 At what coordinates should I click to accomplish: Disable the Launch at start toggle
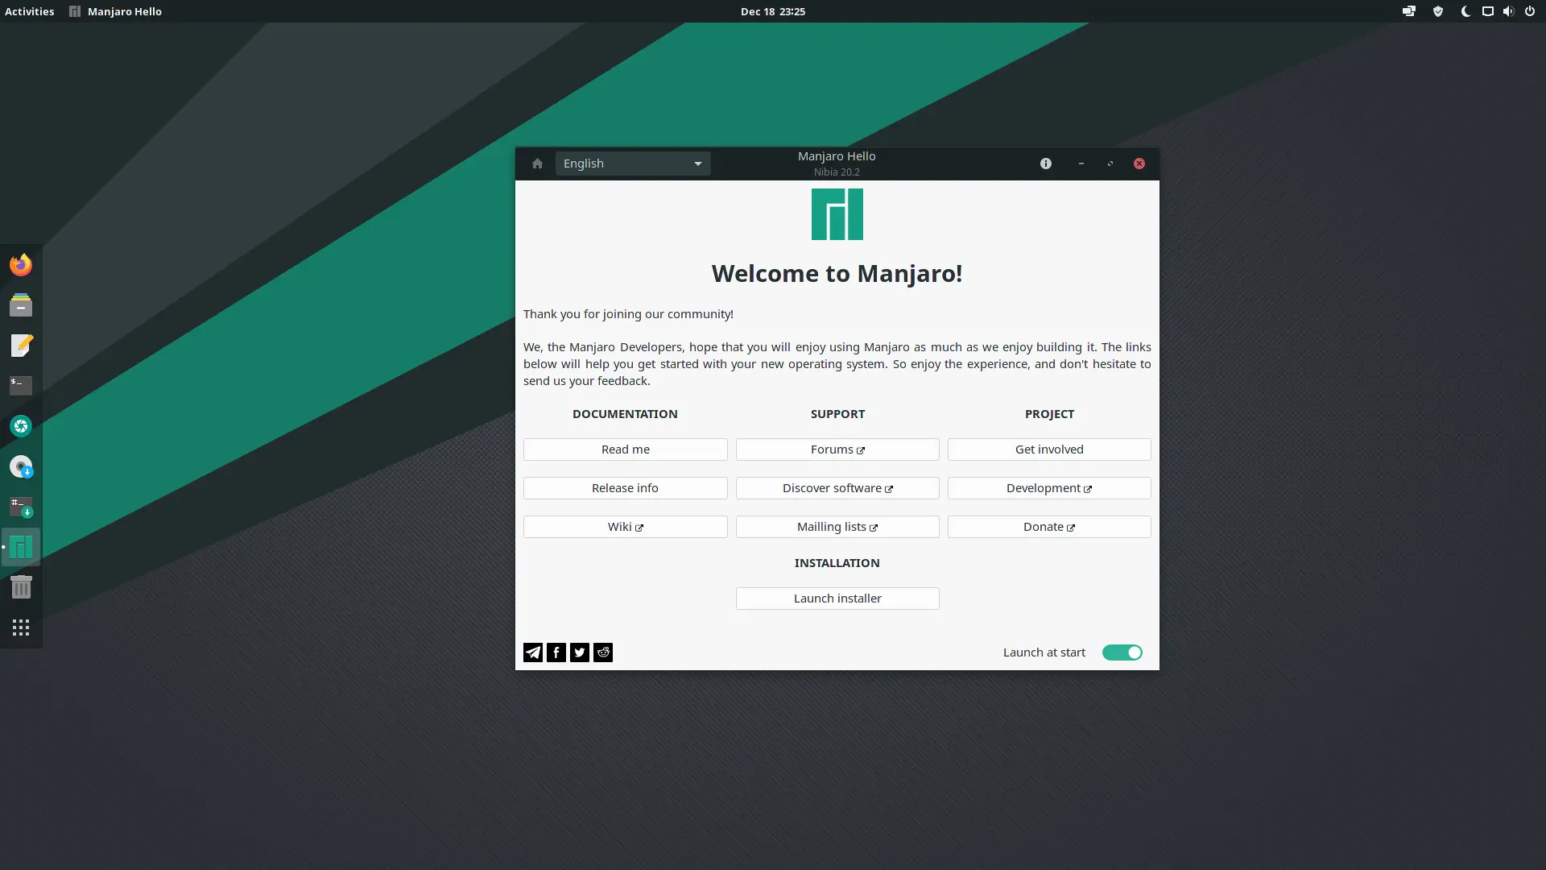coord(1122,651)
